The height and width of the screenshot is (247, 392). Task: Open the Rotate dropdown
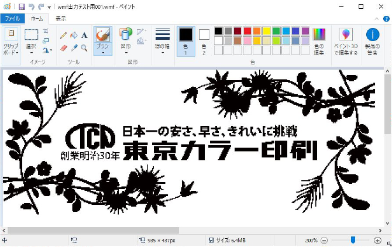[x=47, y=50]
